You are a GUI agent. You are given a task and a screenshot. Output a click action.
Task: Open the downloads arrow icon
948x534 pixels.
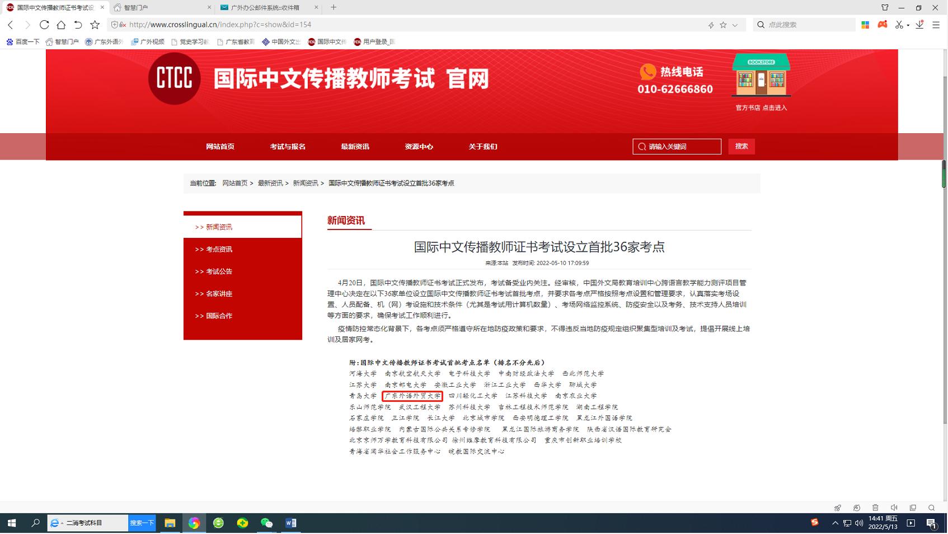(x=919, y=25)
